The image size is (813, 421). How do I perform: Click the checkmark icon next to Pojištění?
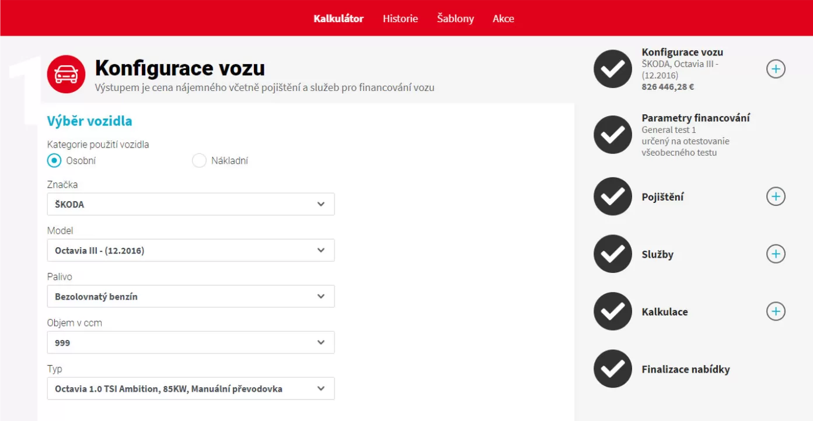612,197
